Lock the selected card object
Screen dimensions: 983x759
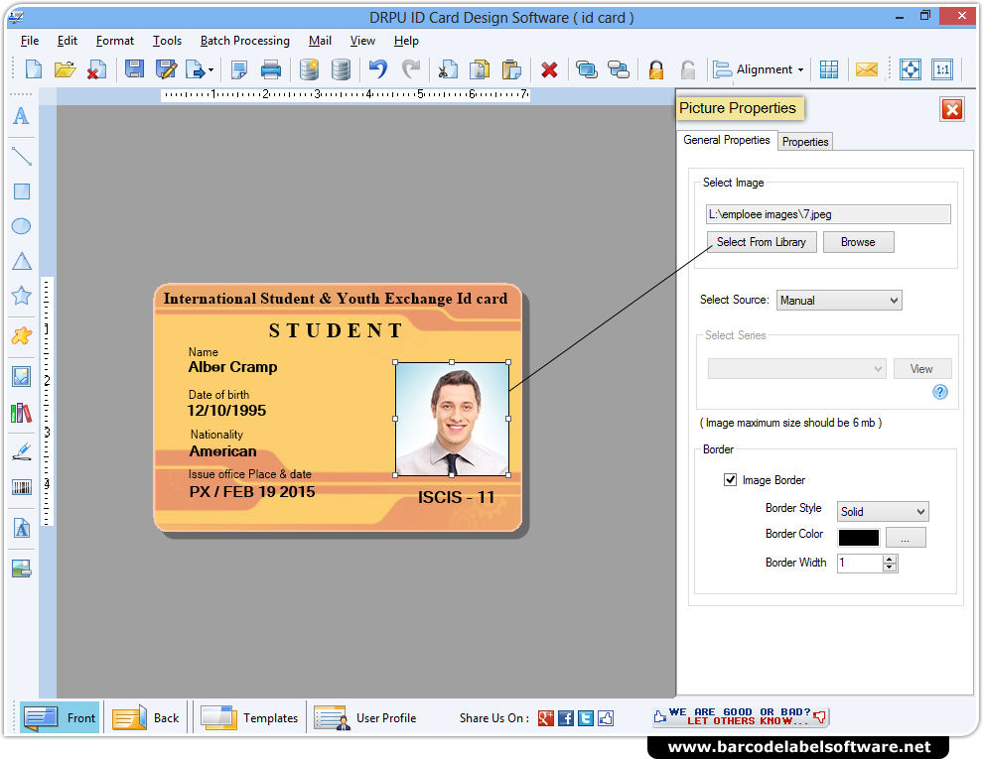tap(655, 69)
